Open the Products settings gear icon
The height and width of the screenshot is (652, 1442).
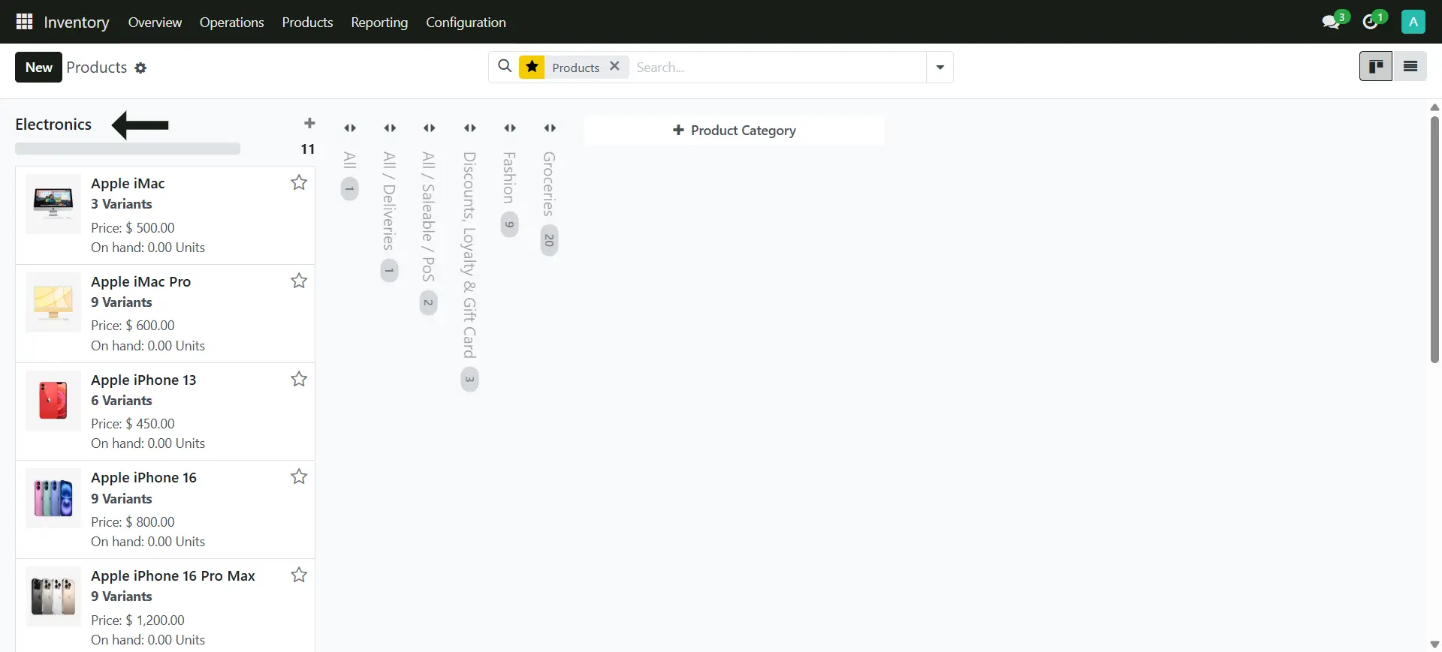tap(140, 68)
